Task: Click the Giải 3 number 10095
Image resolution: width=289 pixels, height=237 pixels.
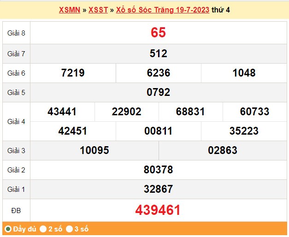Action: [x=94, y=150]
